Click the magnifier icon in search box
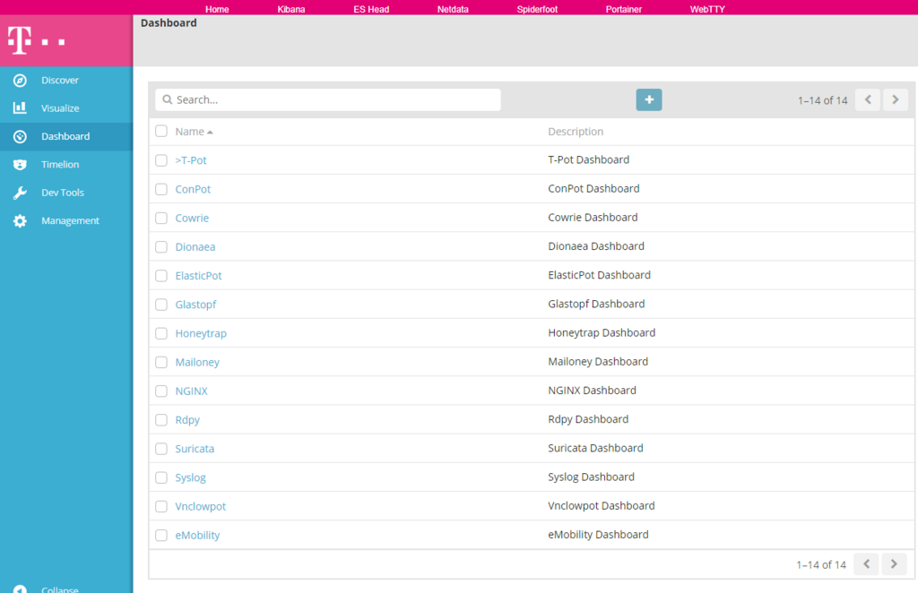The width and height of the screenshot is (918, 593). click(x=168, y=99)
